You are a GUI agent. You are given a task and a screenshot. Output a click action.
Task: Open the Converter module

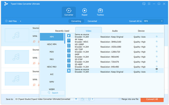point(69,12)
